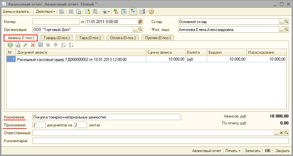
Task: Open the Цены и валюта... settings
Action: click(17, 12)
